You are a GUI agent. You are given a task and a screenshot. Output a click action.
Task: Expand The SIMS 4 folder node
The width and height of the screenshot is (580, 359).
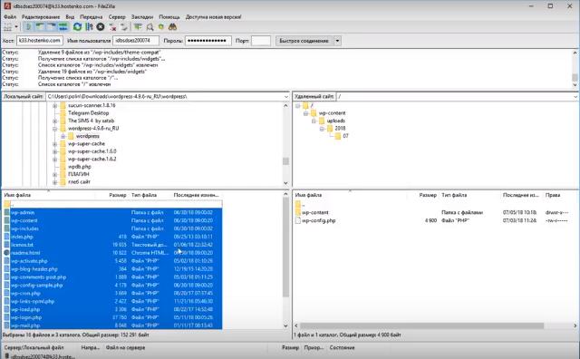(54, 121)
